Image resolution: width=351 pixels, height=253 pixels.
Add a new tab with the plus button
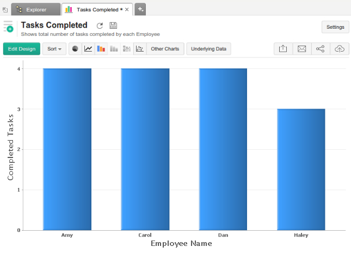point(140,9)
